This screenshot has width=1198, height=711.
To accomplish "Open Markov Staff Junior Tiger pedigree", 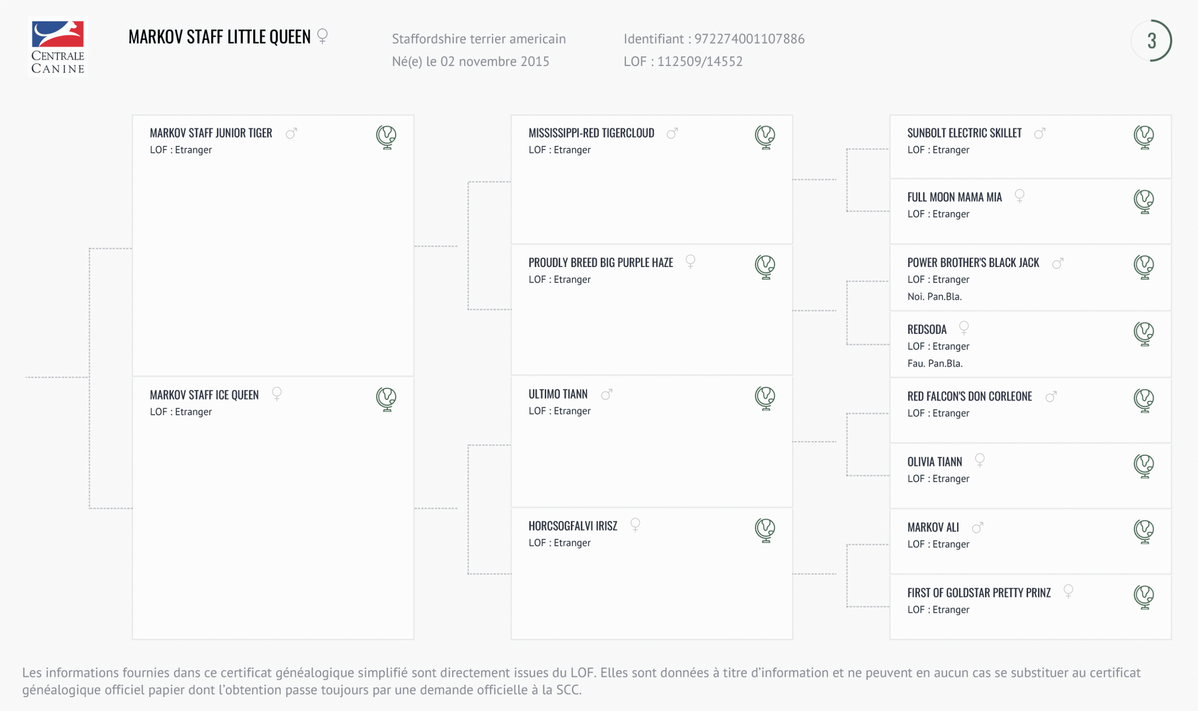I will [211, 133].
